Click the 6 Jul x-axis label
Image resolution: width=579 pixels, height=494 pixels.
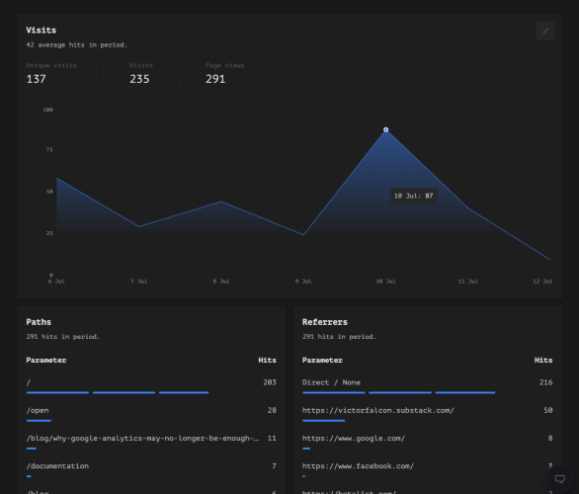pos(56,282)
